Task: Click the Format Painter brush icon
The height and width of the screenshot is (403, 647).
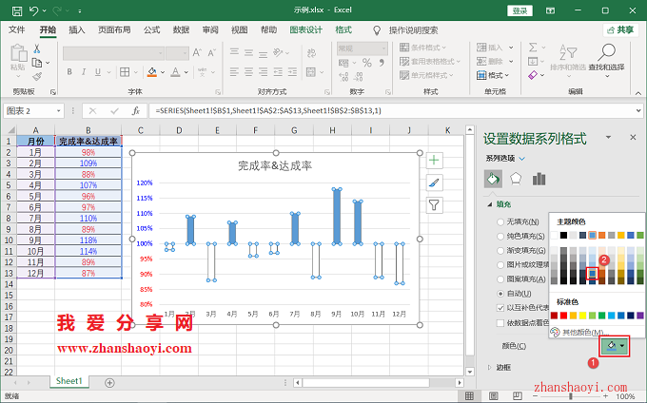Action: 37,76
